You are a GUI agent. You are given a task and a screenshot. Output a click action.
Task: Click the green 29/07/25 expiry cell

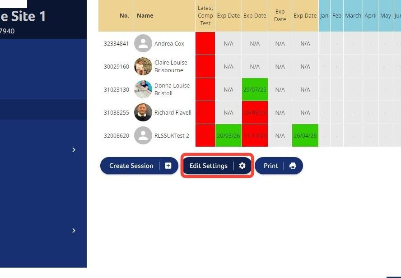coord(255,89)
